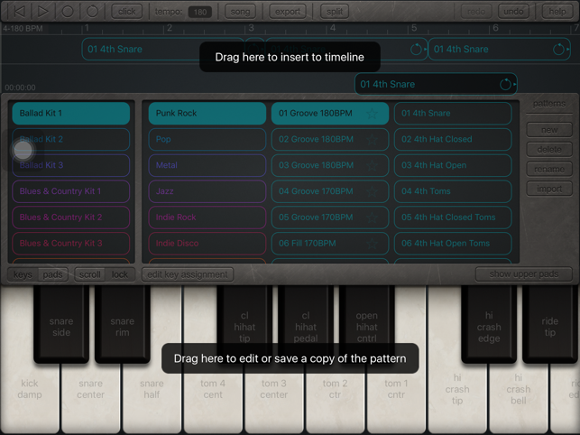
Task: Choose Blues & Country Kit 3
Action: pyautogui.click(x=71, y=244)
